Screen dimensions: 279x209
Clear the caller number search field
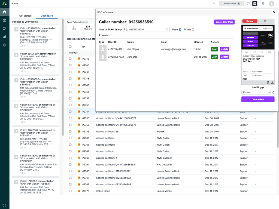167,29
